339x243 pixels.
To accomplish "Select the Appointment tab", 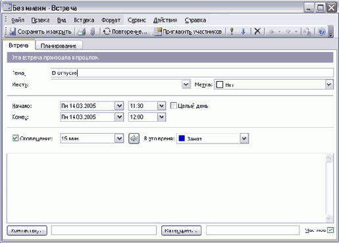I will click(x=18, y=45).
